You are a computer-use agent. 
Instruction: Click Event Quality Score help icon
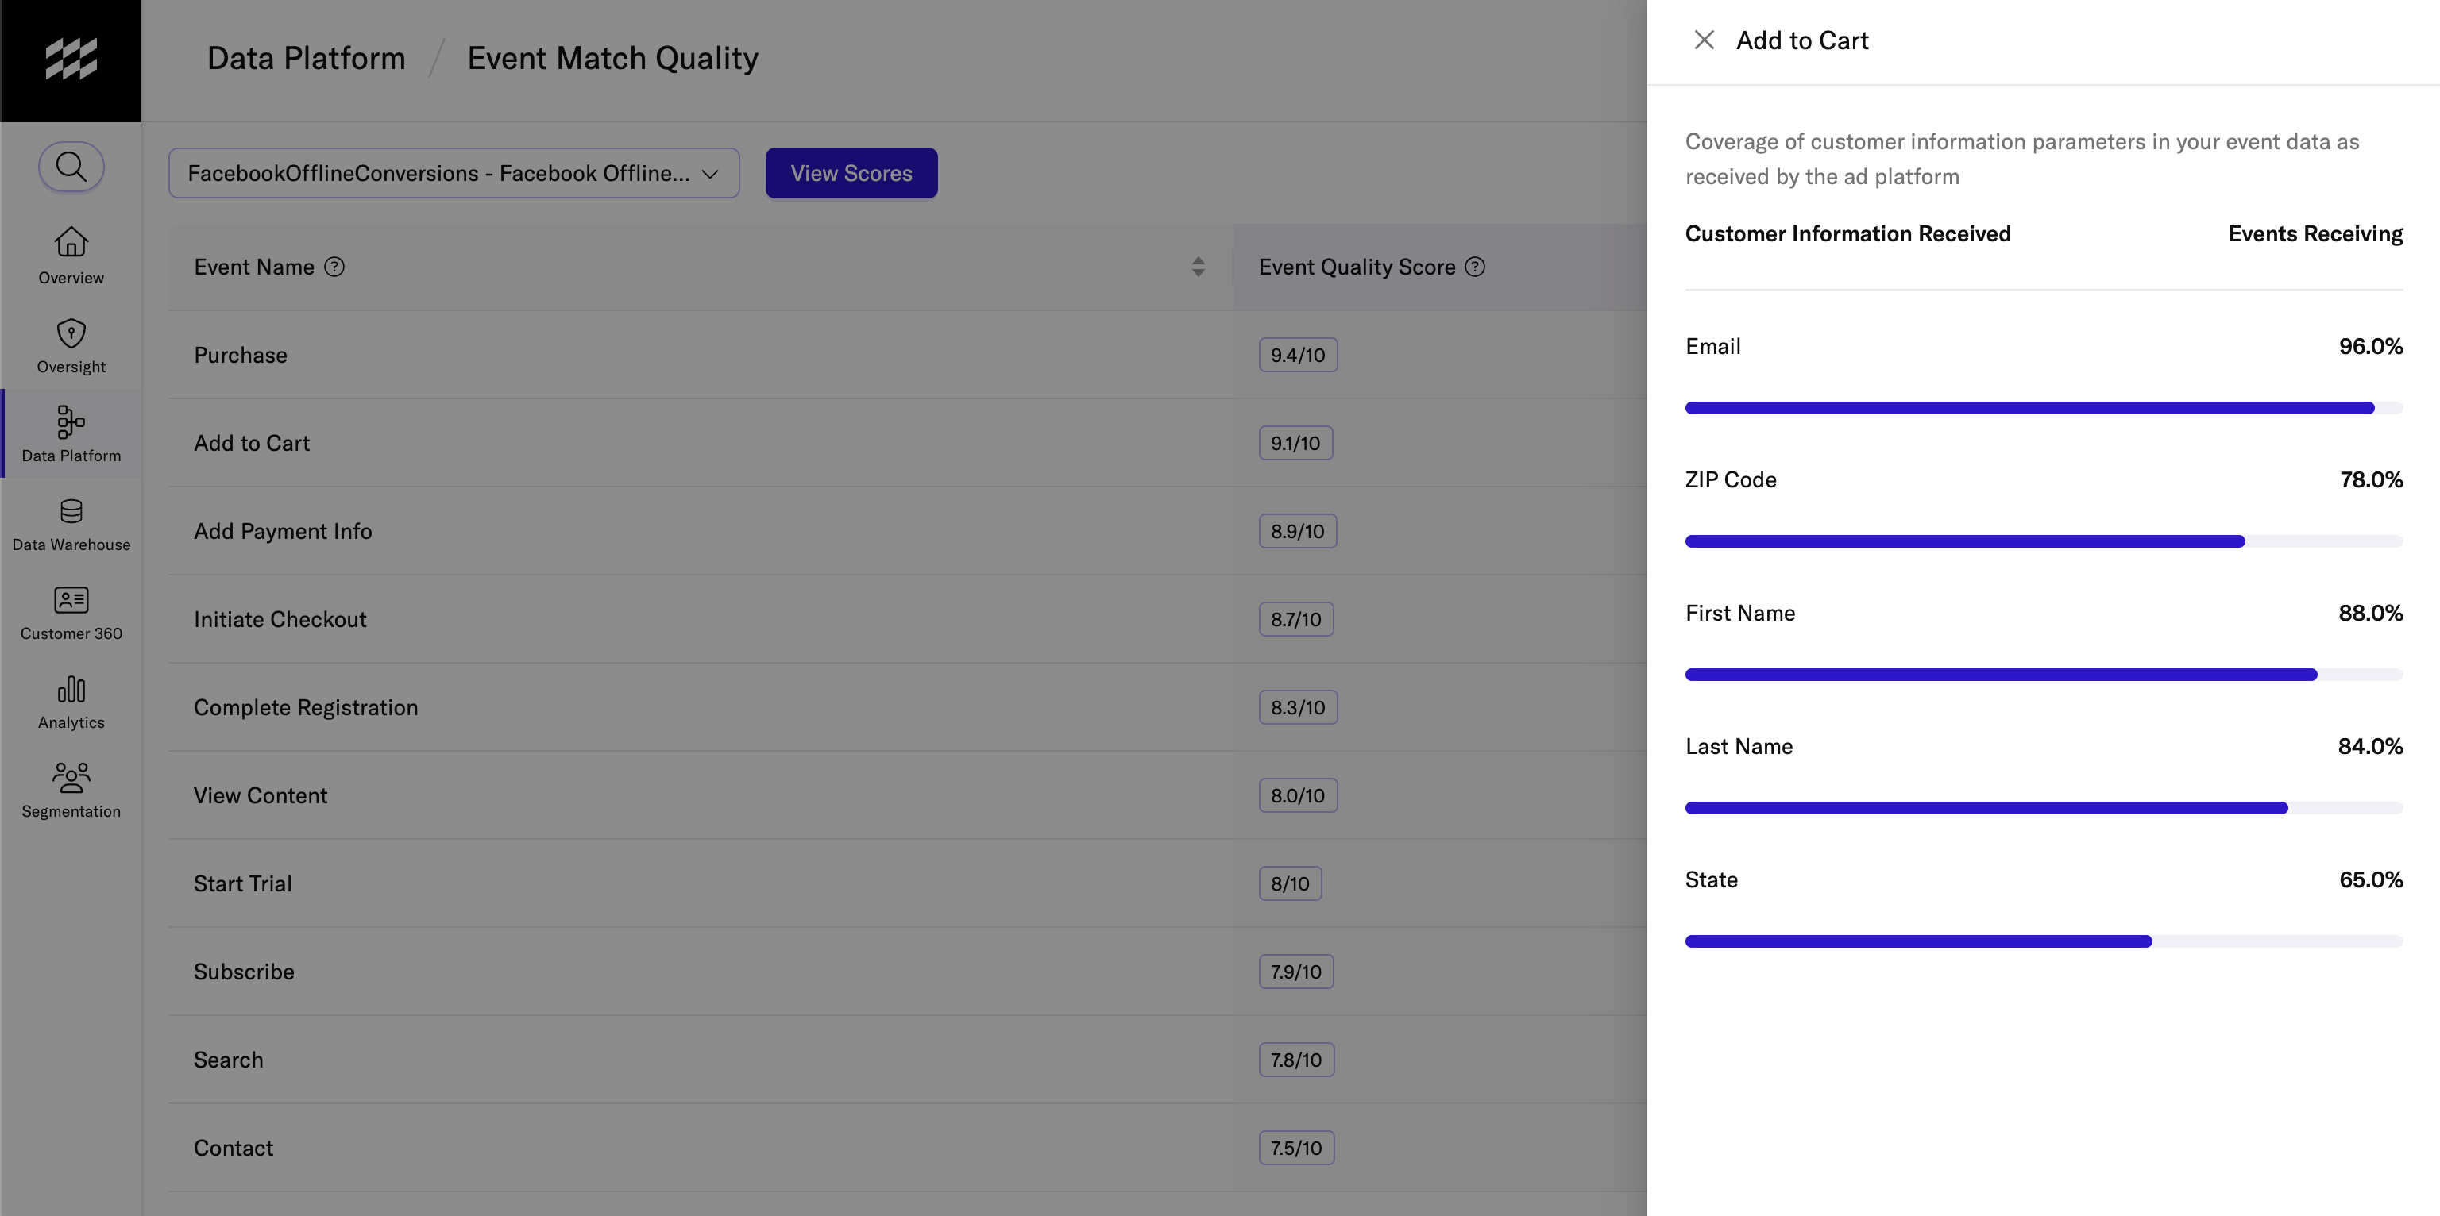[x=1475, y=267]
